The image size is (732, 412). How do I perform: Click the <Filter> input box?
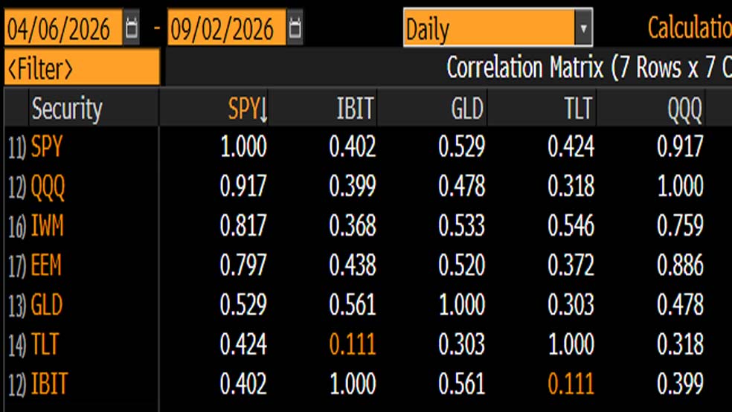coord(82,68)
